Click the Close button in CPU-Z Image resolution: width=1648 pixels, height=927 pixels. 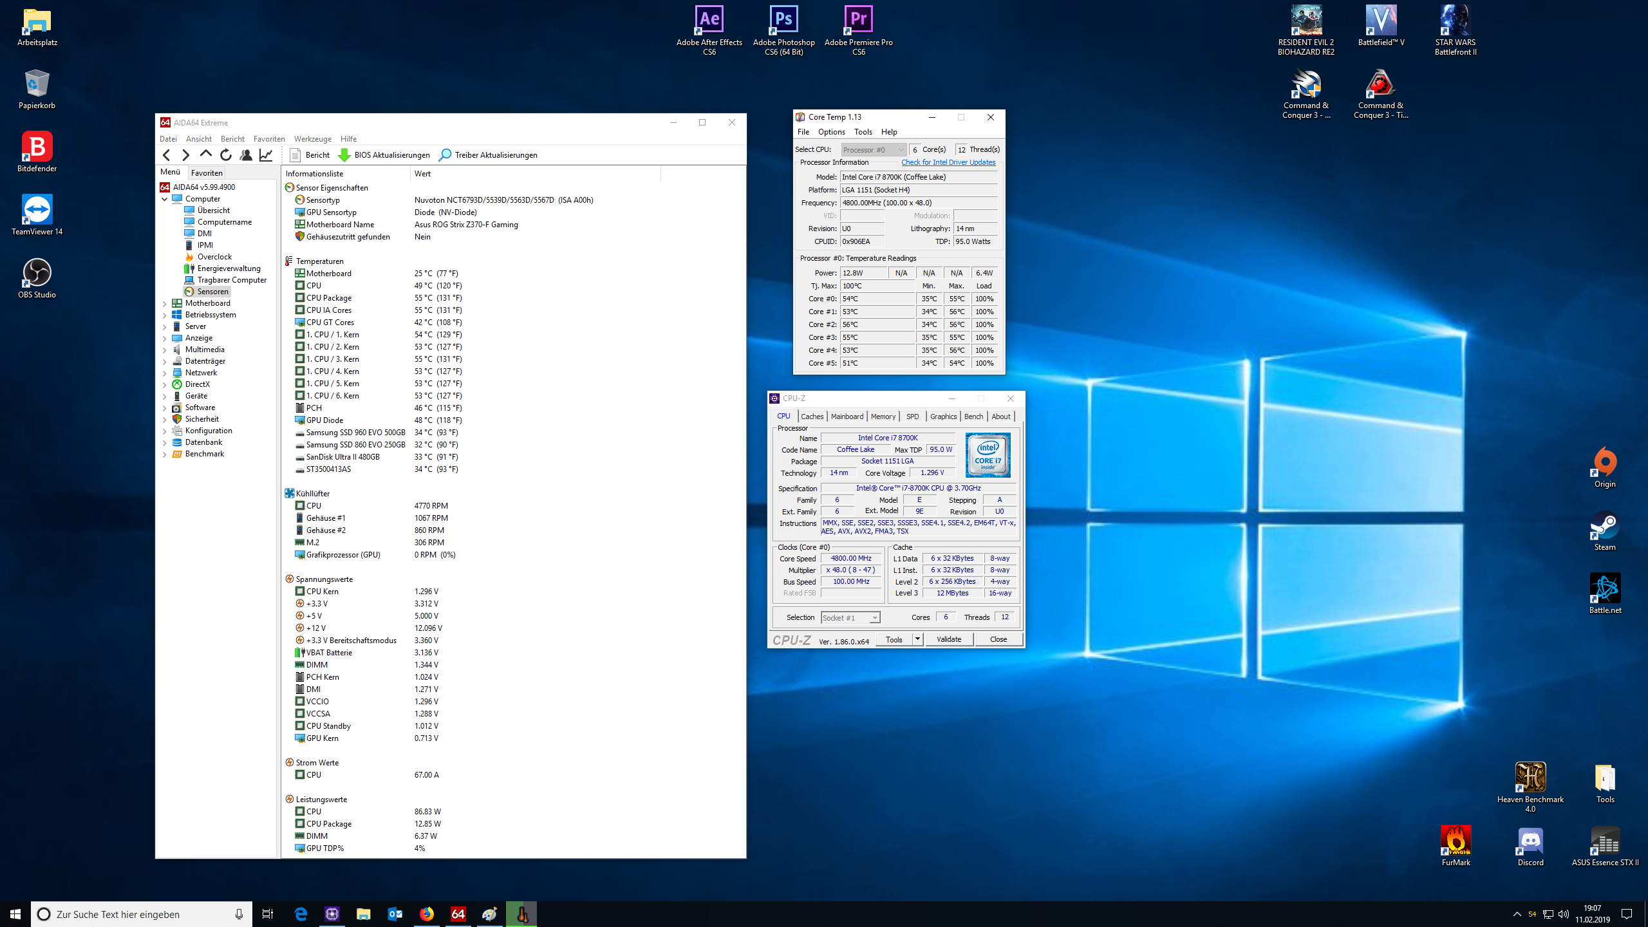coord(998,639)
